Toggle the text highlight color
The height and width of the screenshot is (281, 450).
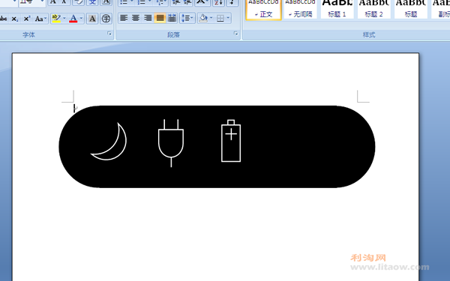pyautogui.click(x=56, y=19)
